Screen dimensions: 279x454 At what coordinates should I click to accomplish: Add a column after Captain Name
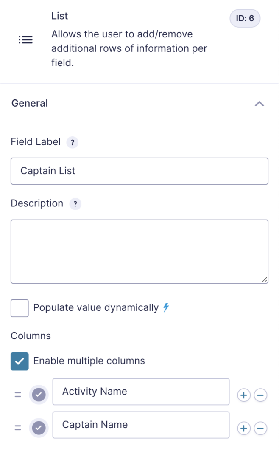click(x=244, y=428)
